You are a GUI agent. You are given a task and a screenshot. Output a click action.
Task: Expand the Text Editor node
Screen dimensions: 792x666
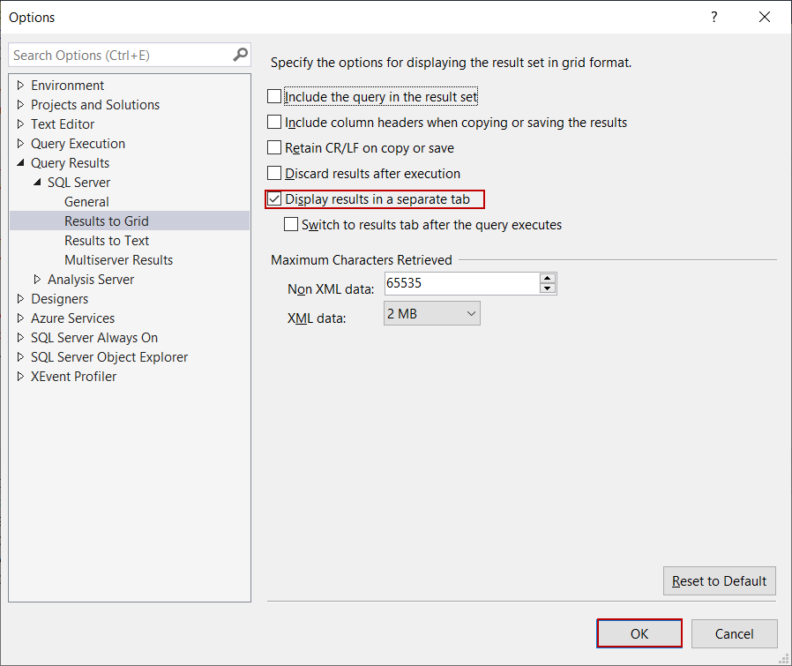coord(20,124)
